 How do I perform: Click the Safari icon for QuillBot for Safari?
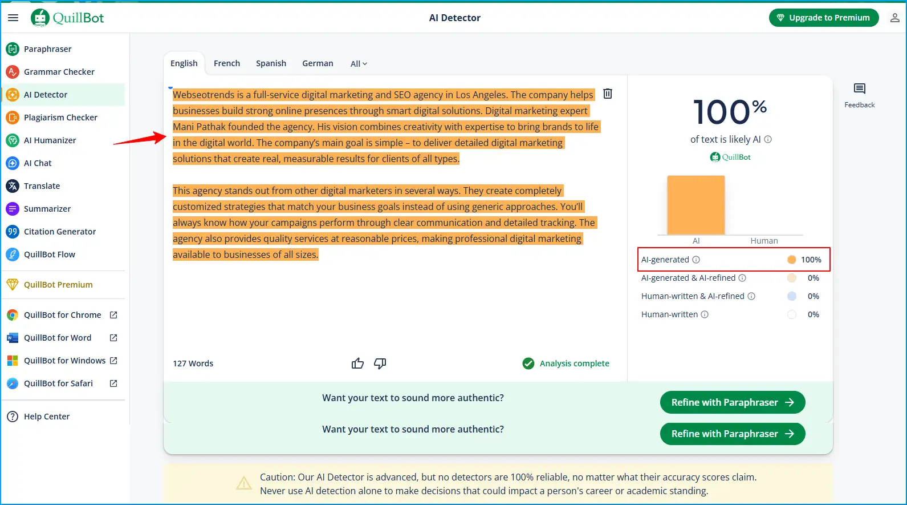[13, 383]
